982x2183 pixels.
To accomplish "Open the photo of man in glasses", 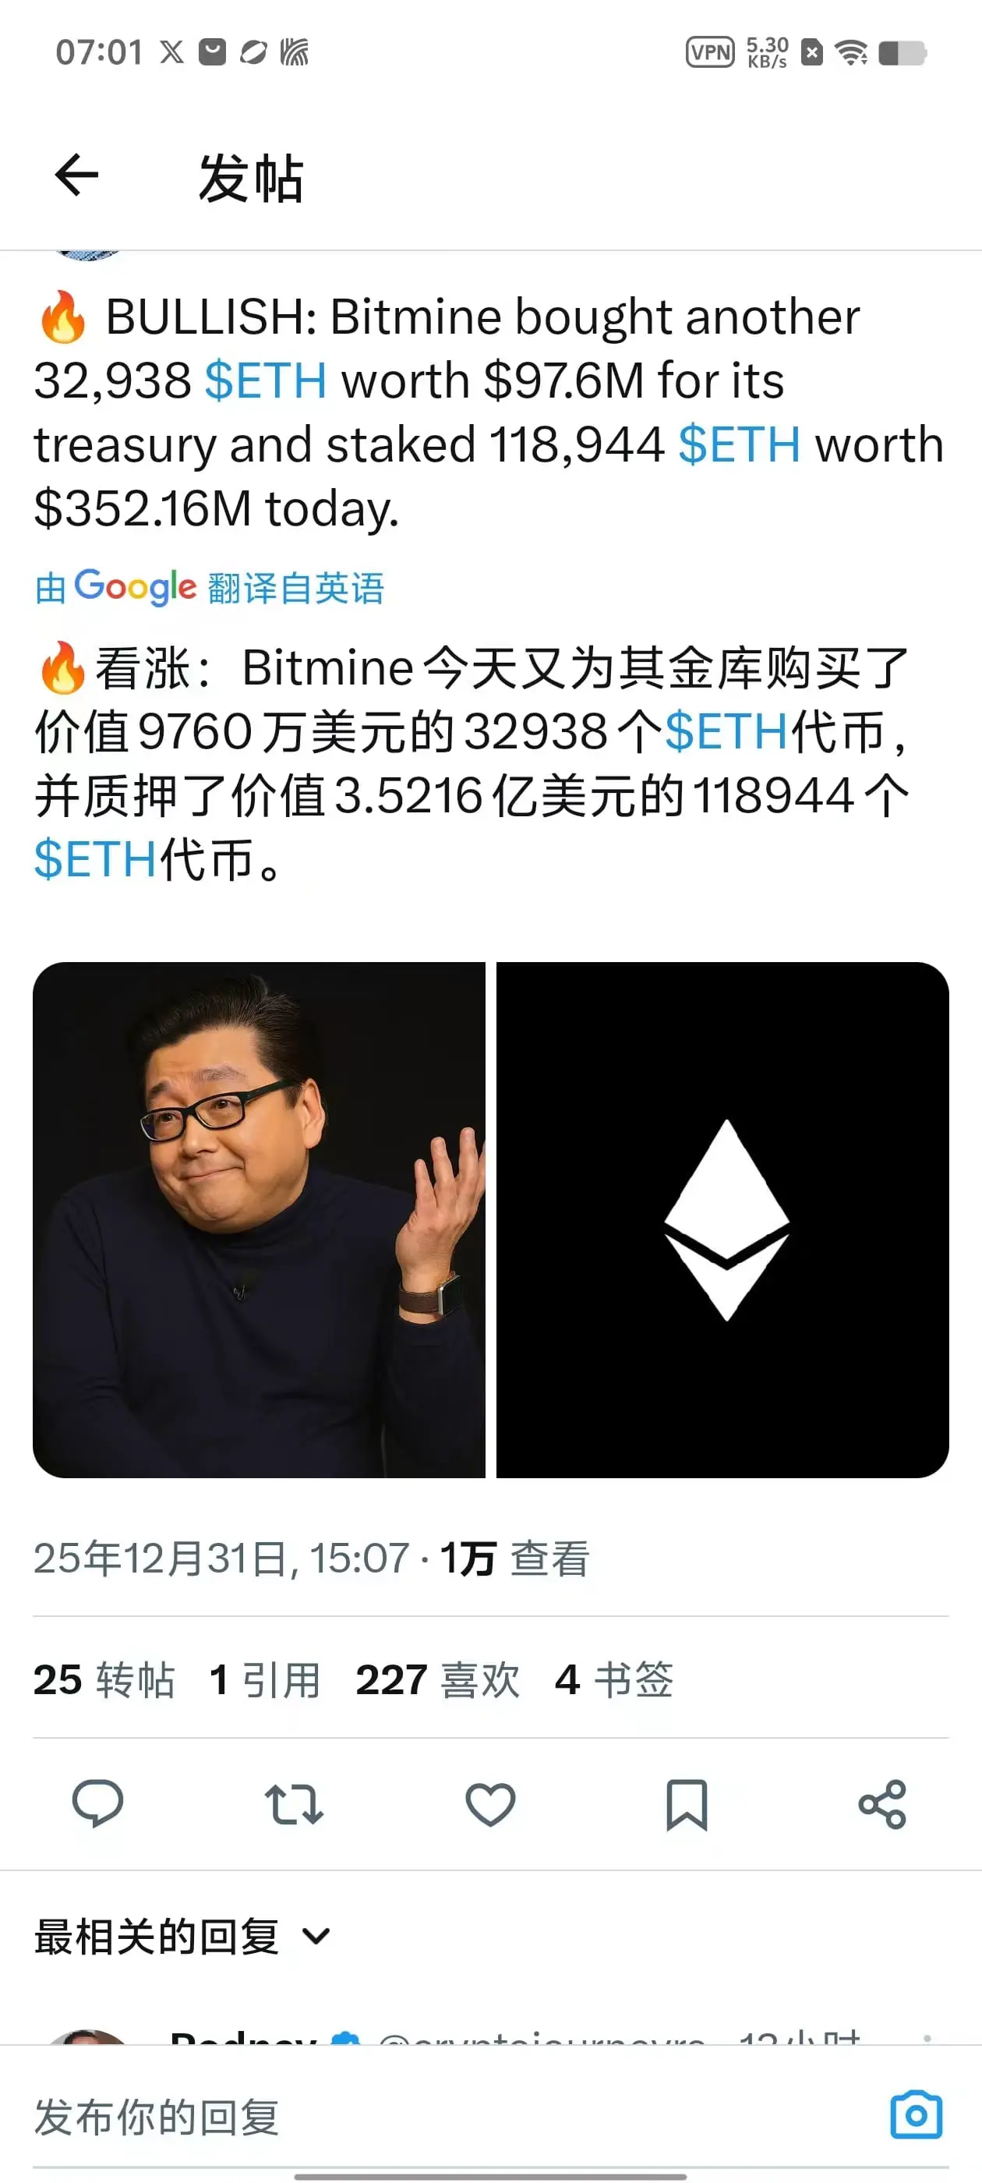I will 260,1219.
